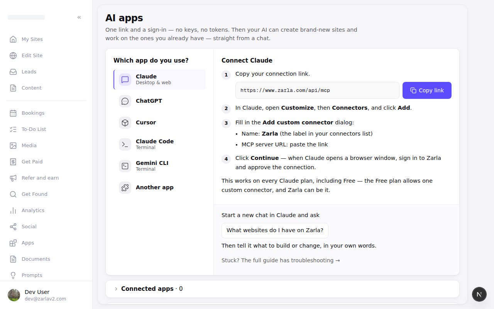Click the 'What websites do I have on Zarla?' prompt
This screenshot has width=494, height=309.
click(275, 231)
